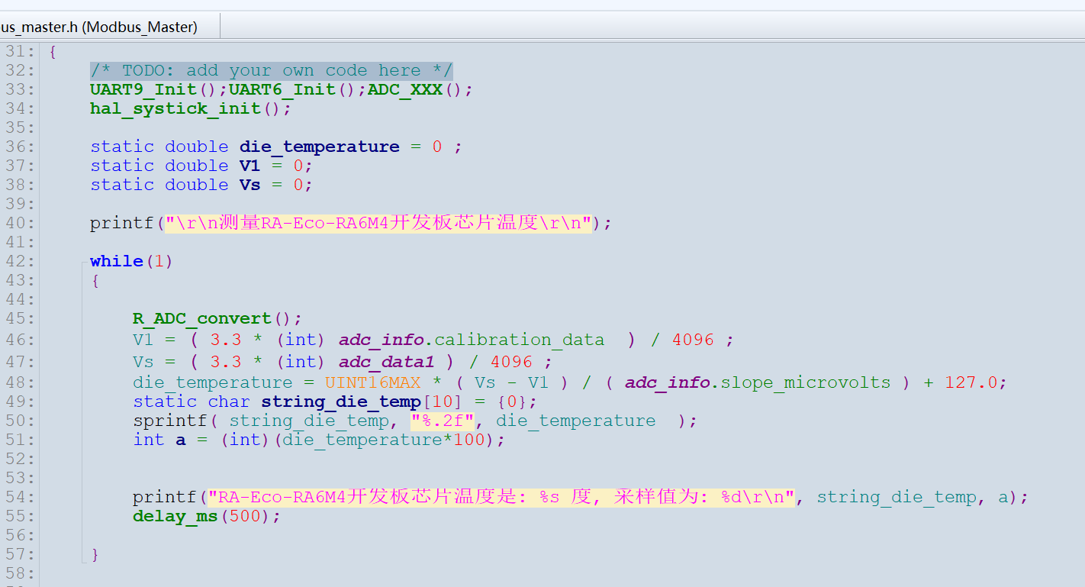Click the TODO comment on line 32
The height and width of the screenshot is (587, 1085).
[271, 71]
